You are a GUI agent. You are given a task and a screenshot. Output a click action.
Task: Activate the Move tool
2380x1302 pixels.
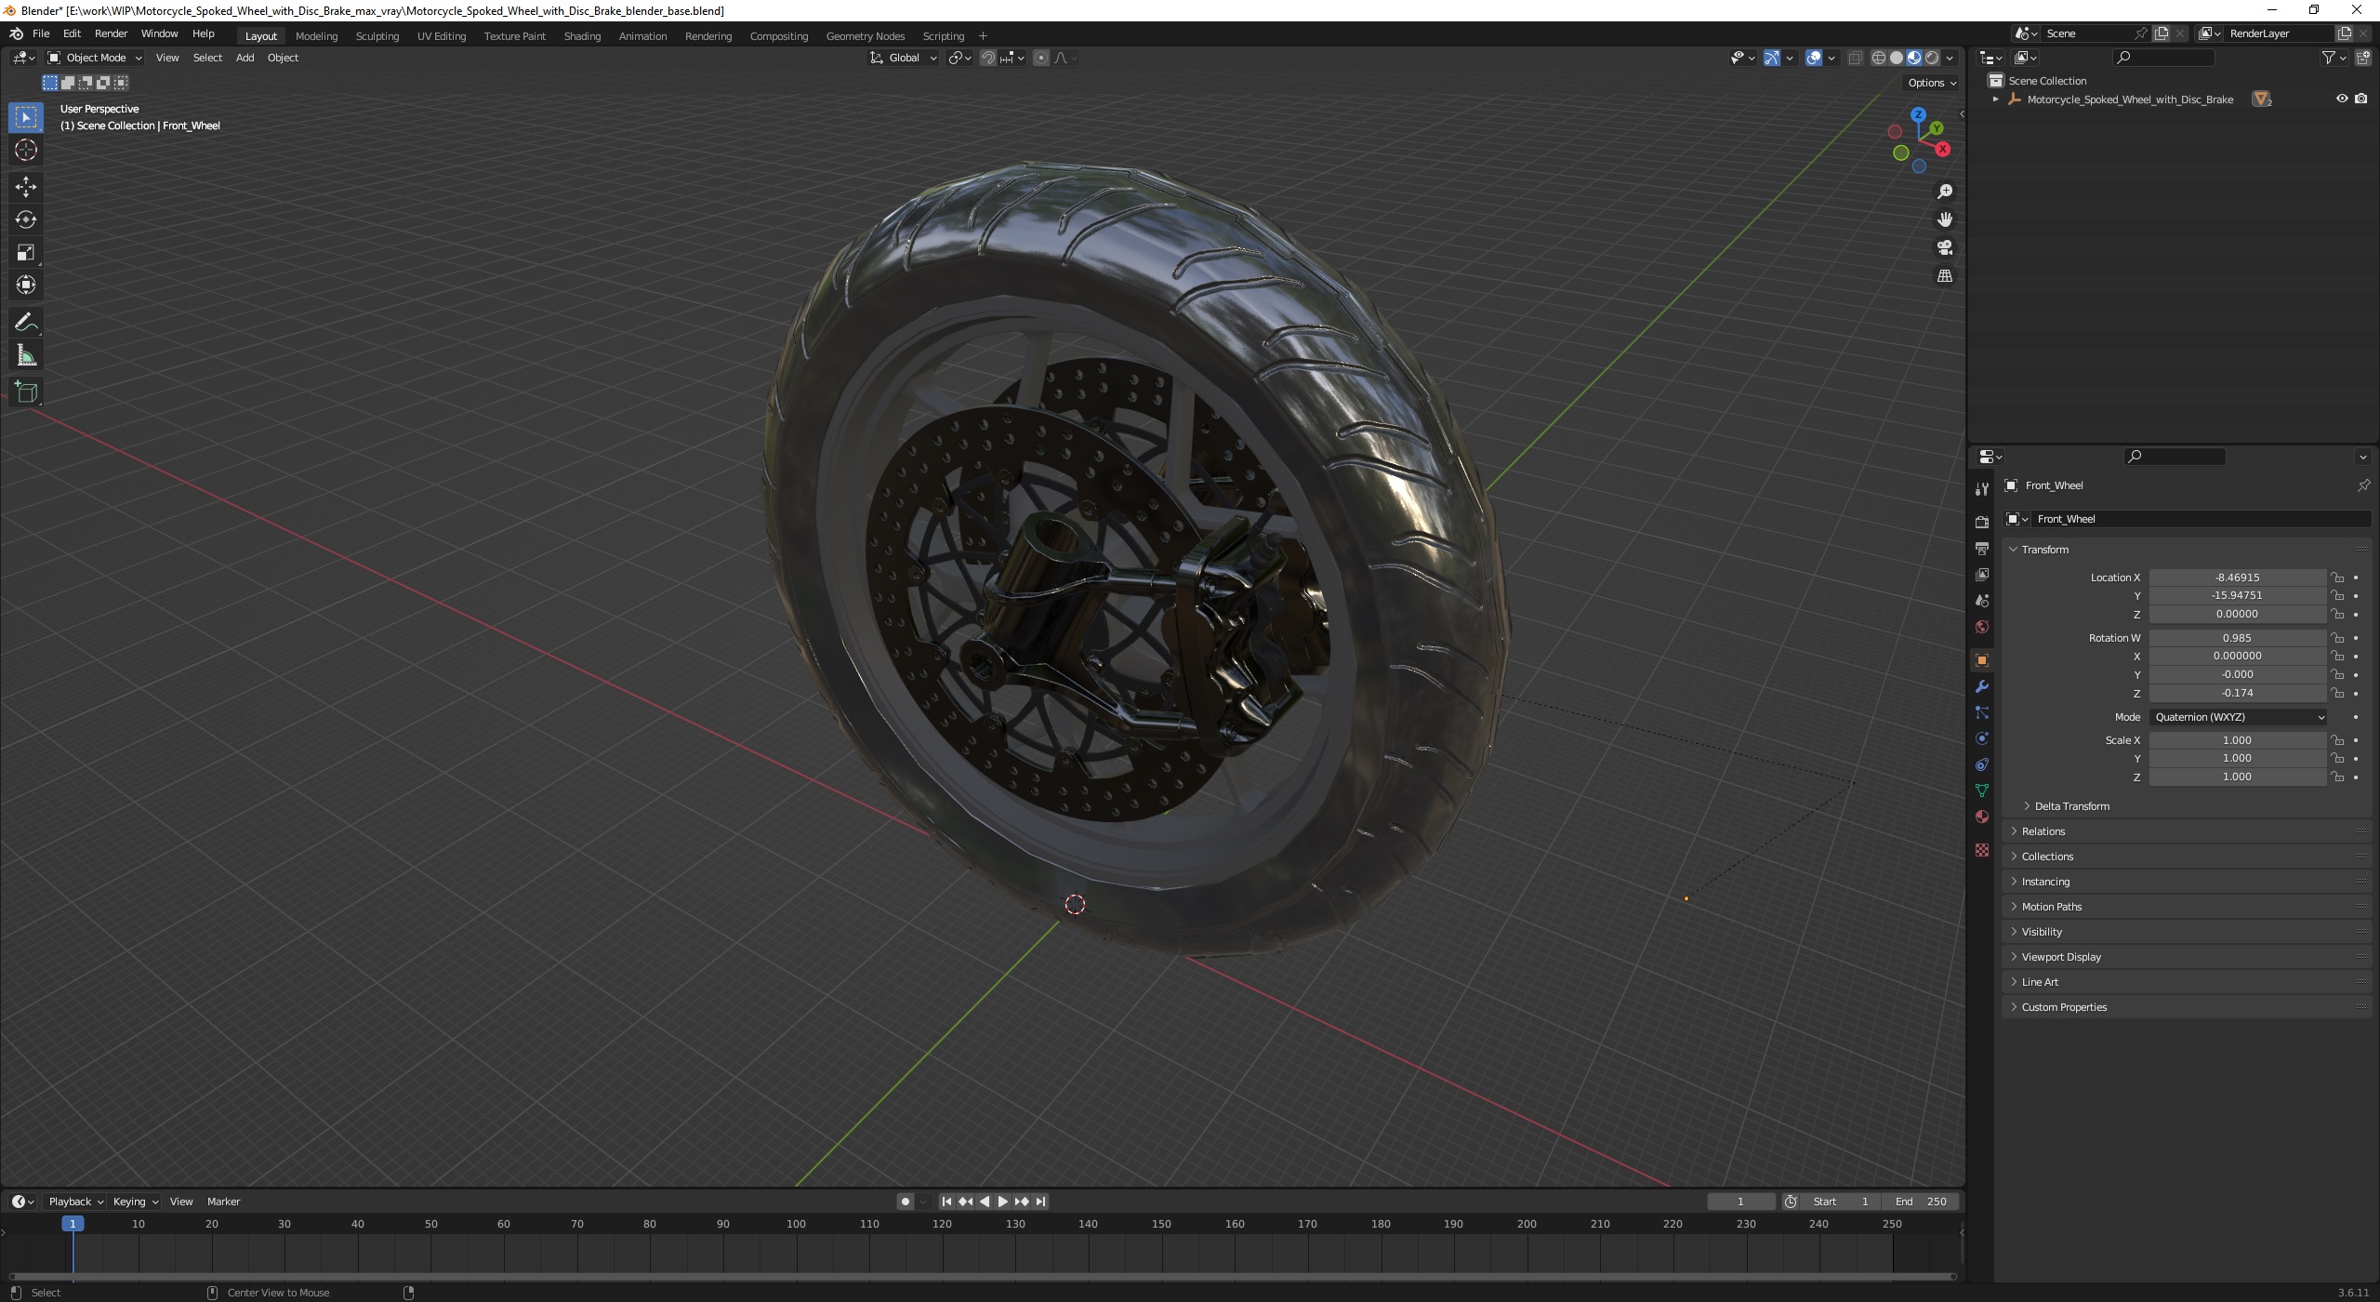tap(26, 187)
